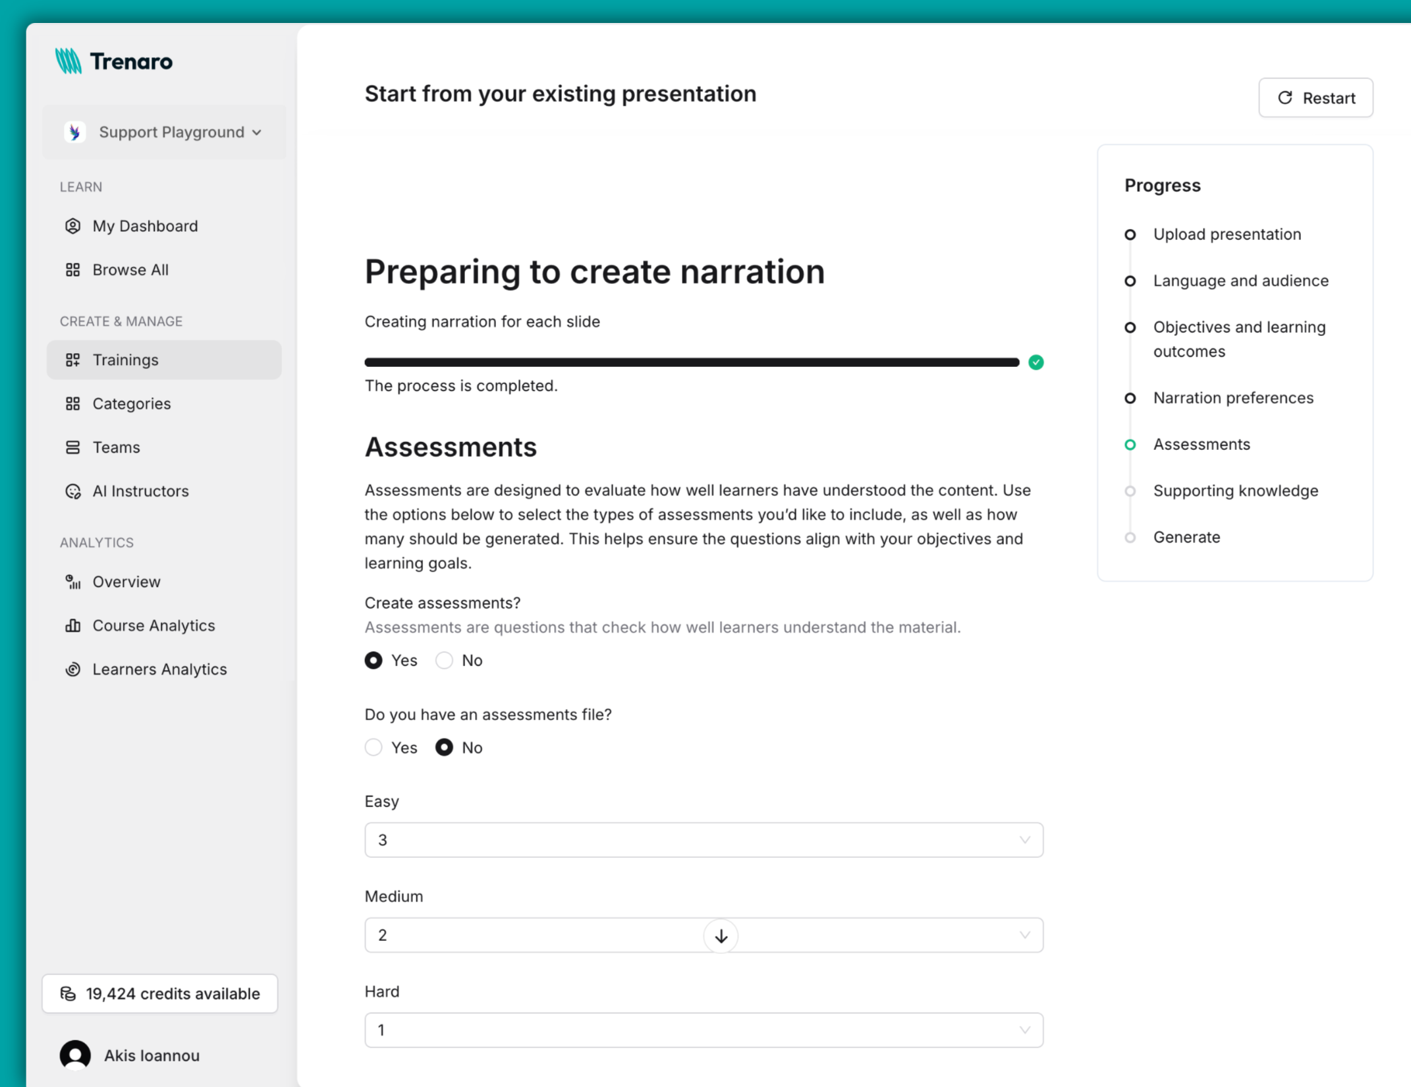This screenshot has height=1087, width=1411.
Task: Click the credits coin icon
Action: pyautogui.click(x=68, y=993)
